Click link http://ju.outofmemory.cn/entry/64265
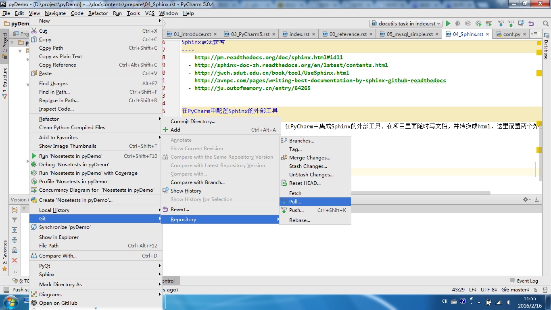Image resolution: width=551 pixels, height=310 pixels. point(253,88)
